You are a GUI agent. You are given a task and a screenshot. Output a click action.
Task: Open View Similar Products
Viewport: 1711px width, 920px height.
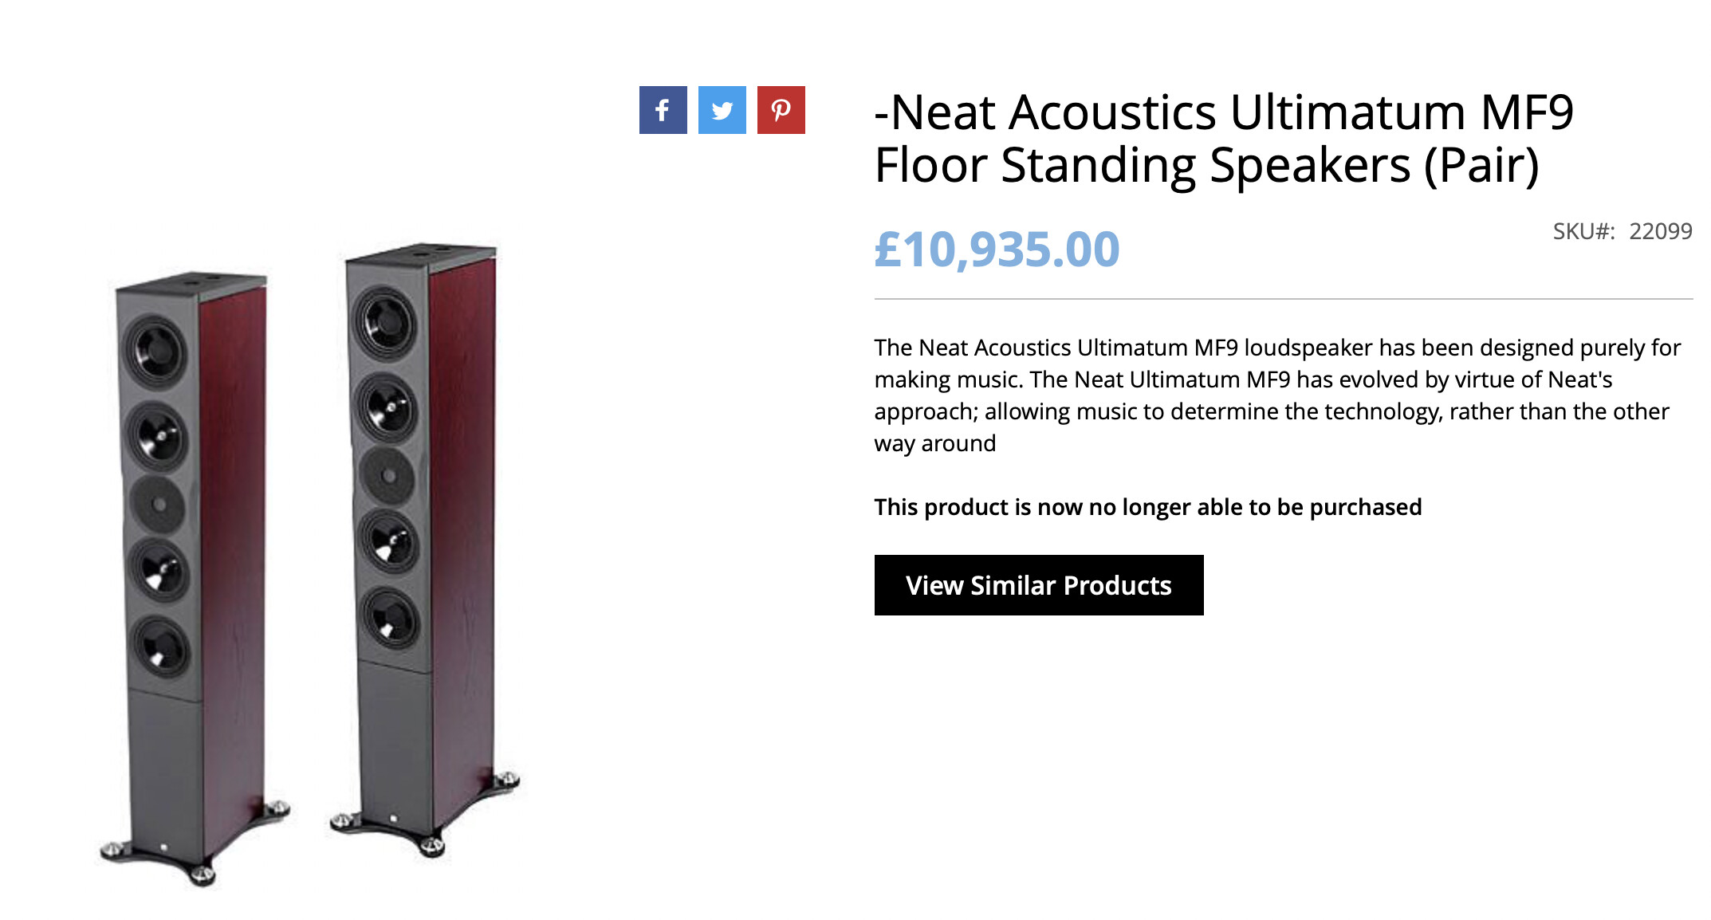[x=1038, y=585]
